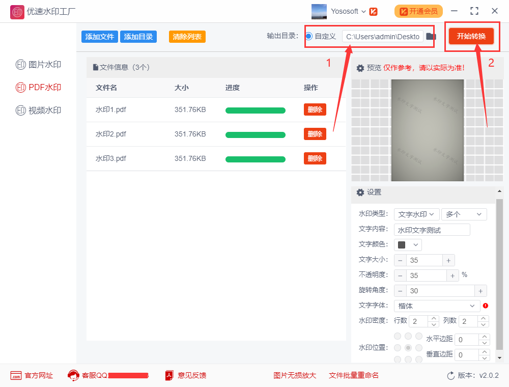Click the file icon beside 文件信息 header
Image resolution: width=509 pixels, height=387 pixels.
pyautogui.click(x=96, y=67)
